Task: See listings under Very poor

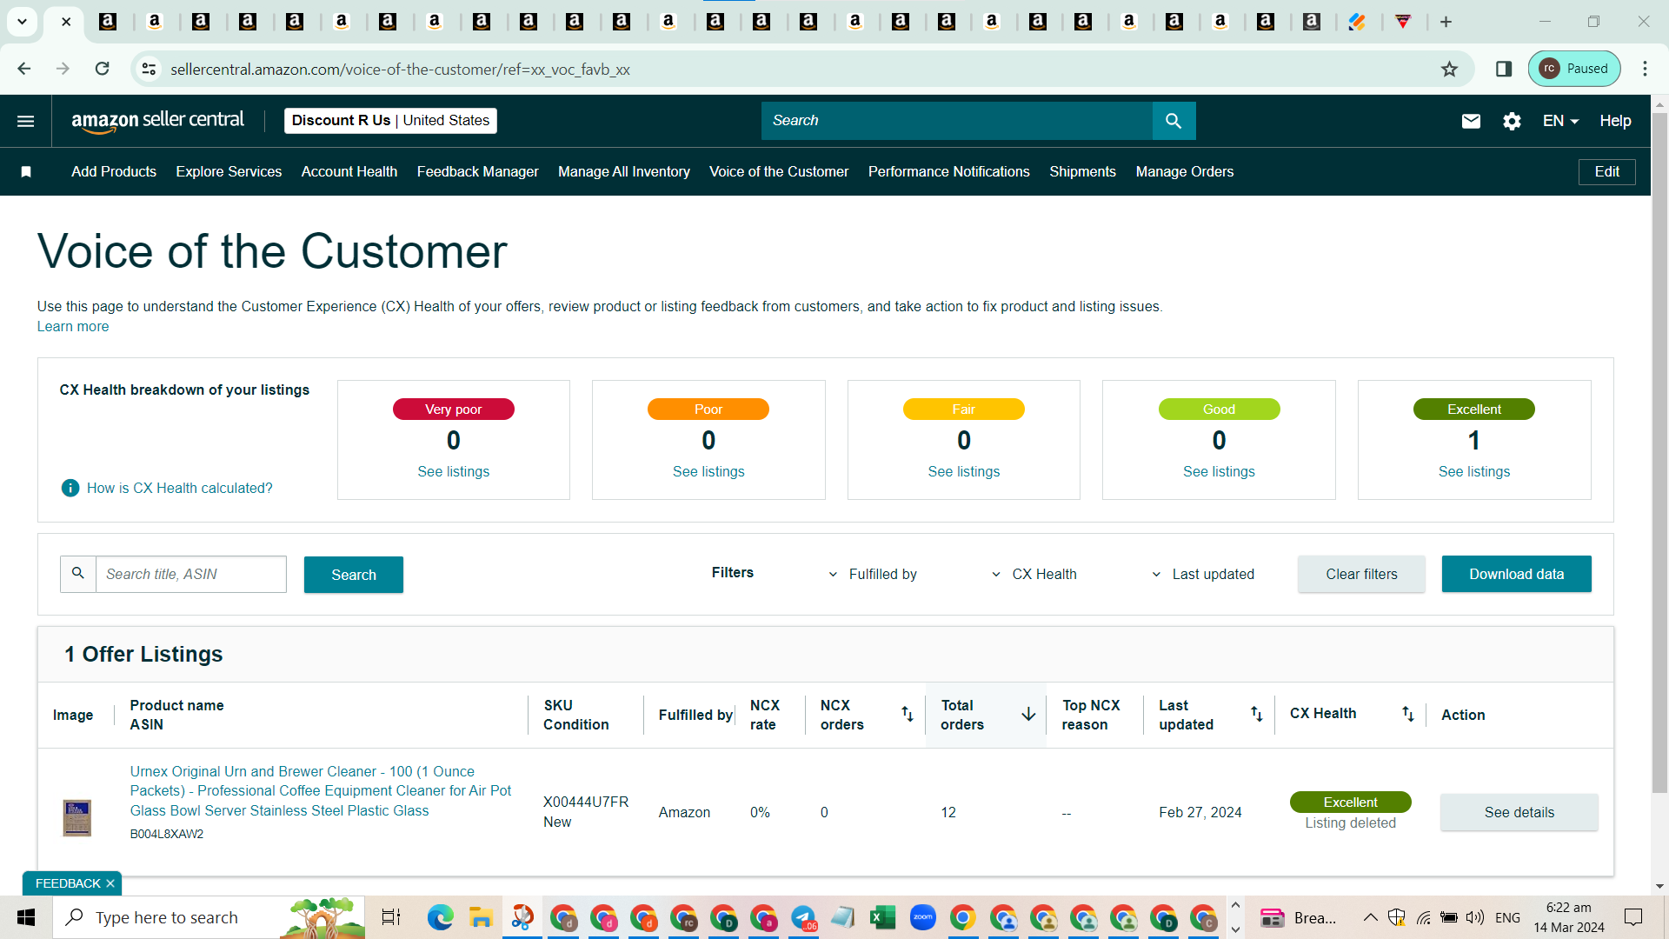Action: click(x=453, y=471)
